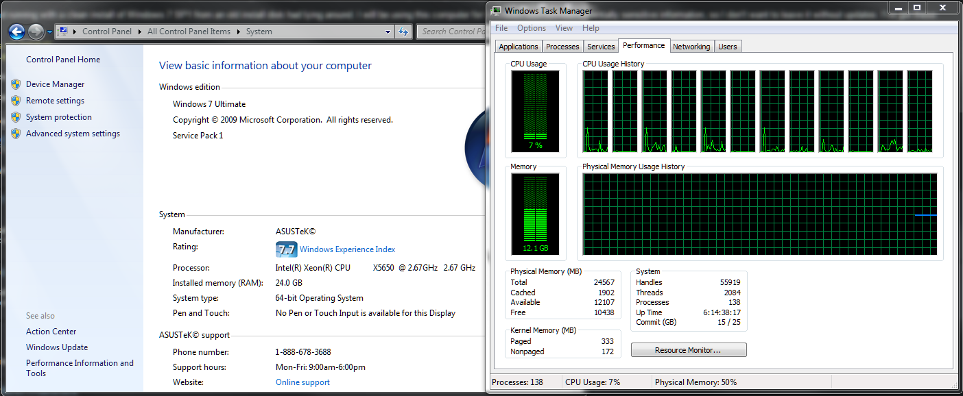Screen dimensions: 963x396
Task: Open the recent pages dropdown arrow
Action: coord(50,32)
